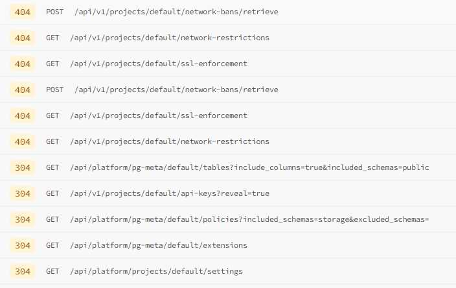Open the second GET ssl-enforcement request entry
The width and height of the screenshot is (456, 288).
158,115
